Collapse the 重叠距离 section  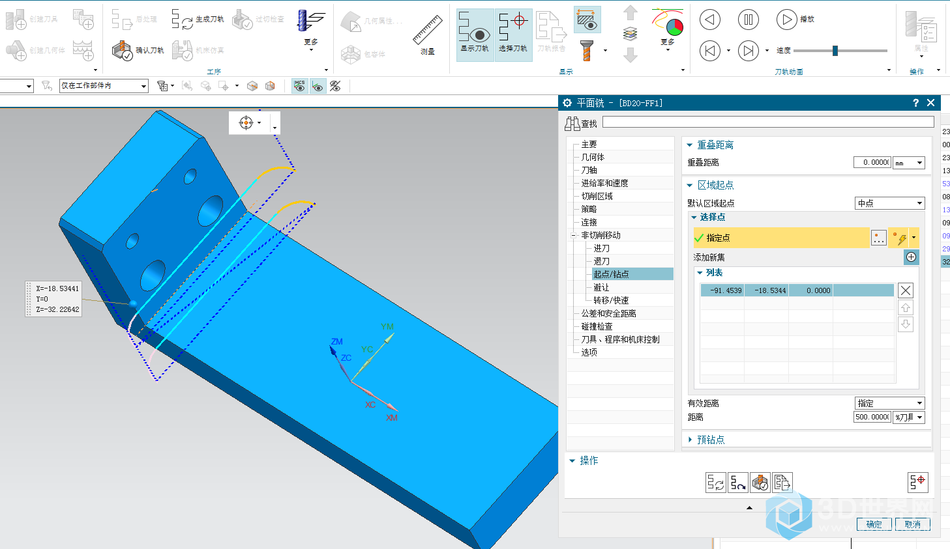tap(690, 145)
